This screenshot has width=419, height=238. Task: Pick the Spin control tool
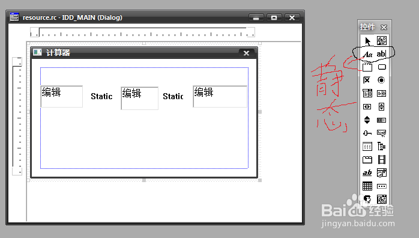pyautogui.click(x=367, y=120)
